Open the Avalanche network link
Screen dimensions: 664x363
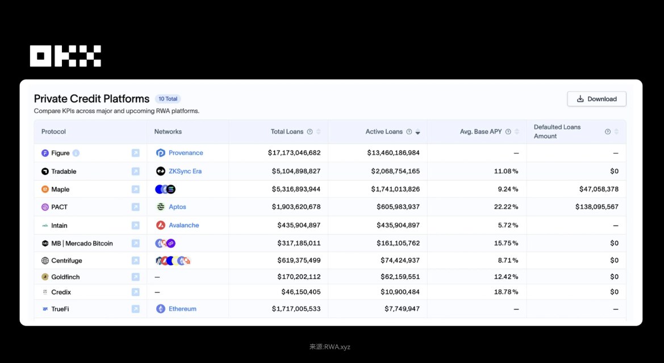[x=183, y=225]
